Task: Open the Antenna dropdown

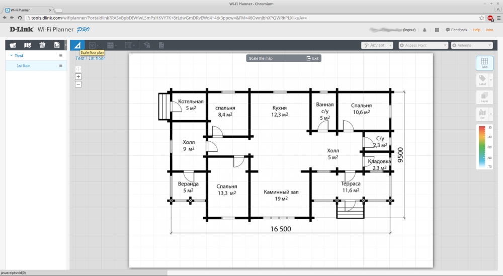Action: pyautogui.click(x=471, y=45)
